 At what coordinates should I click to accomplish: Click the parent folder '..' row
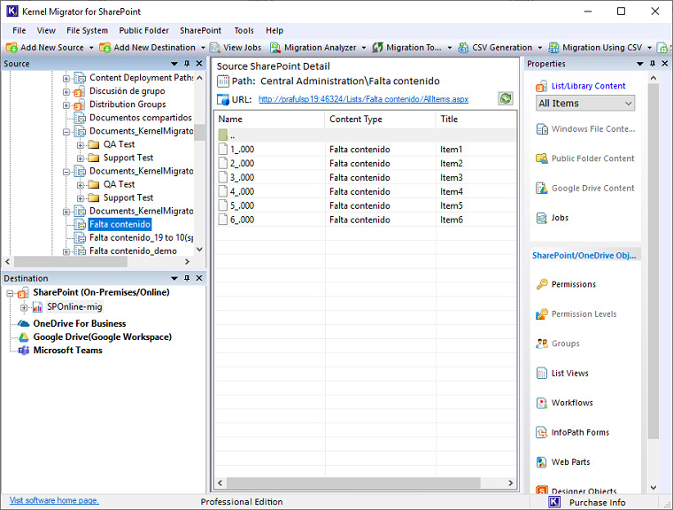[365, 135]
